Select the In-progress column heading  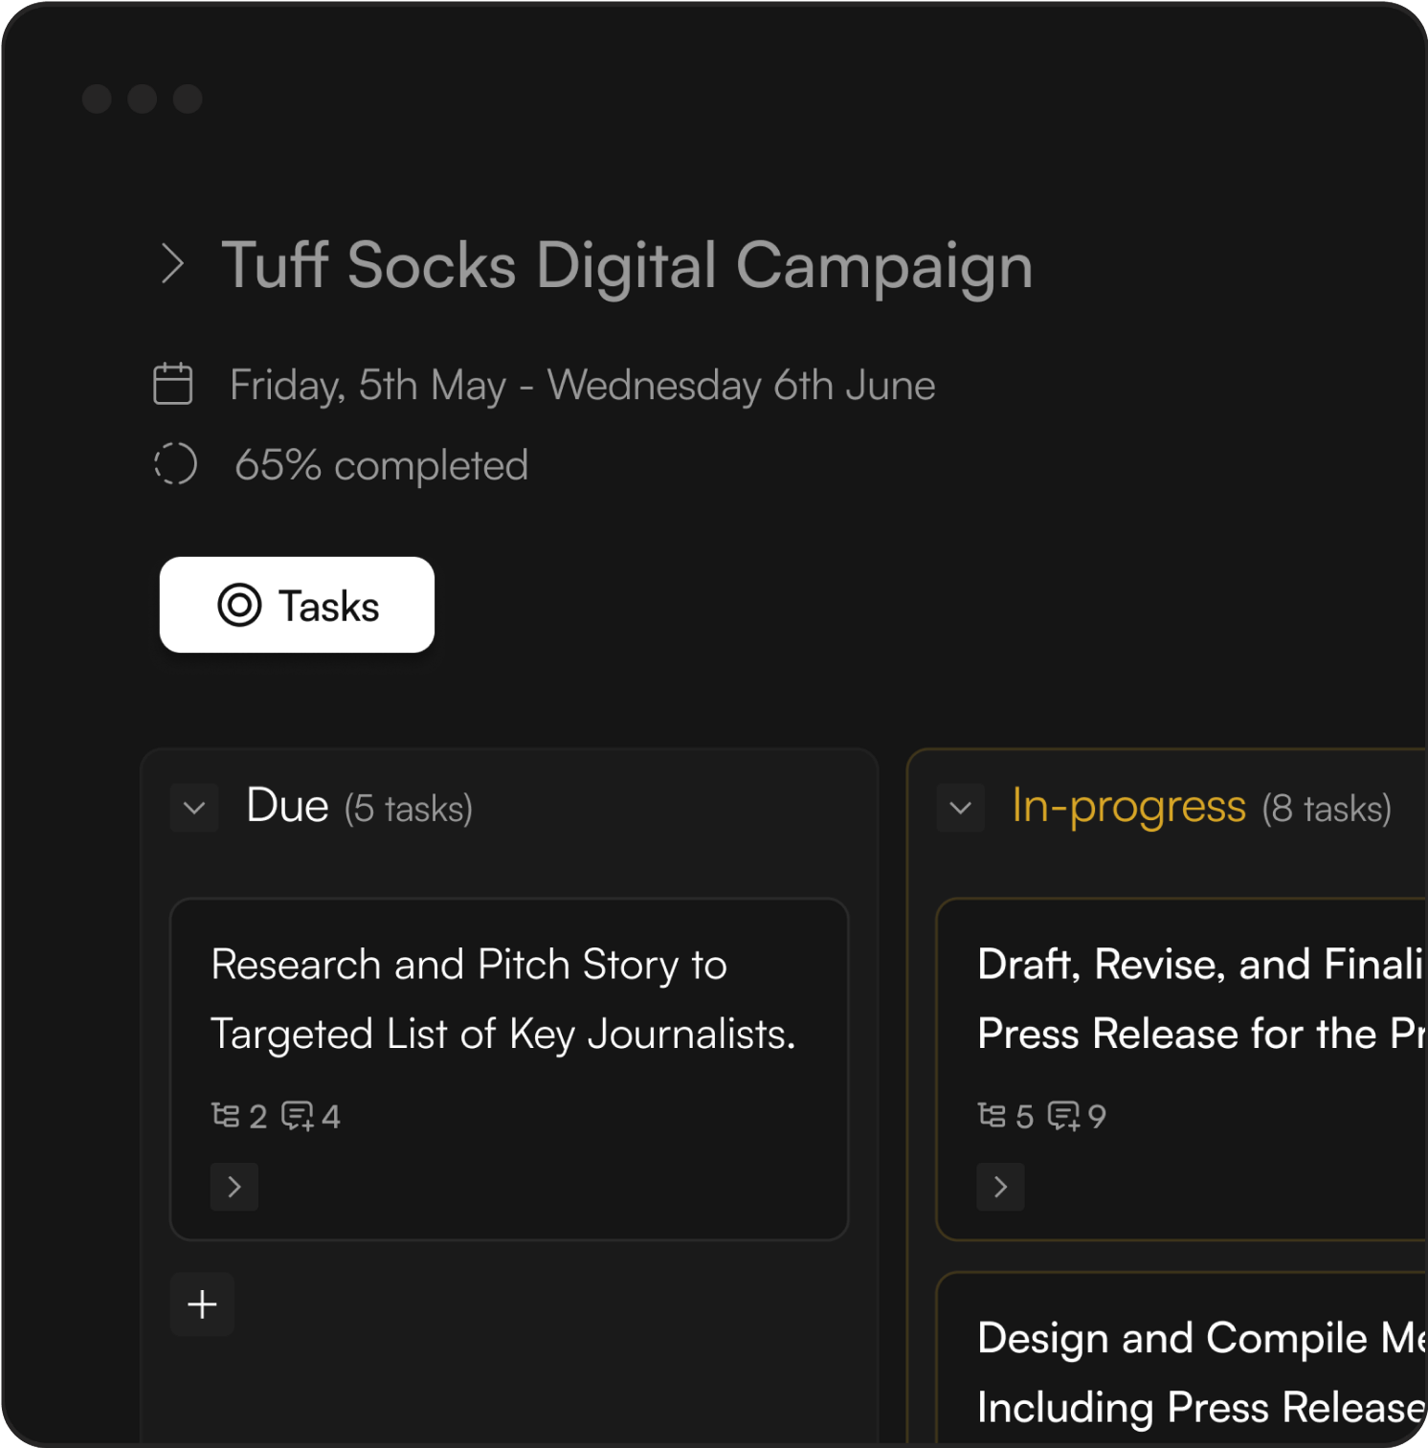(1128, 807)
